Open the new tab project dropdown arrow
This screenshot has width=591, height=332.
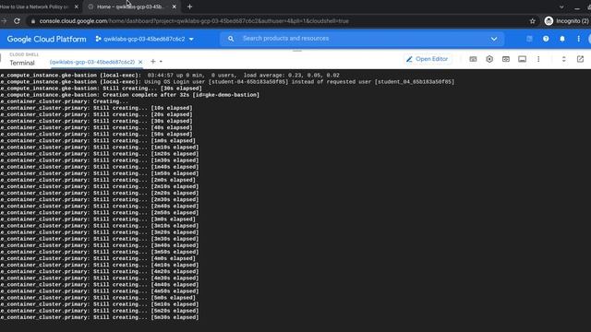[x=161, y=62]
